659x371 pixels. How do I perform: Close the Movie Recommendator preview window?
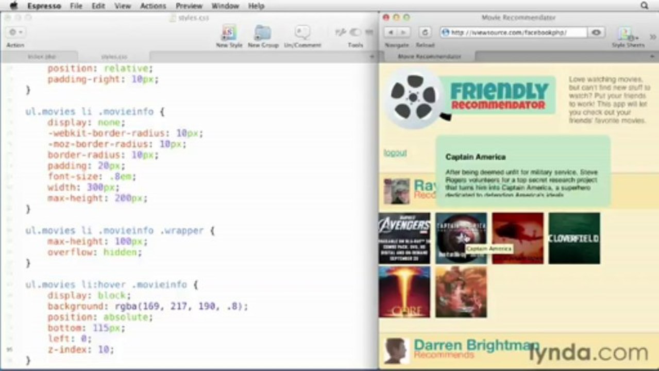tap(387, 18)
